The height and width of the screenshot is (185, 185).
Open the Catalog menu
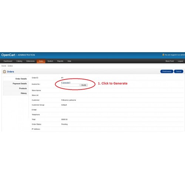(x=19, y=61)
